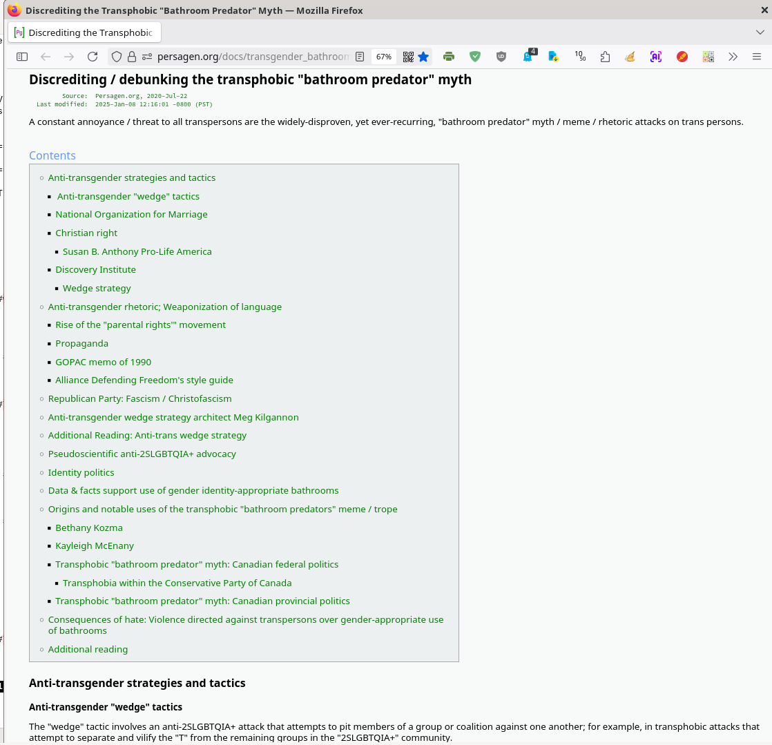Open the Christian right contents link

(x=86, y=233)
